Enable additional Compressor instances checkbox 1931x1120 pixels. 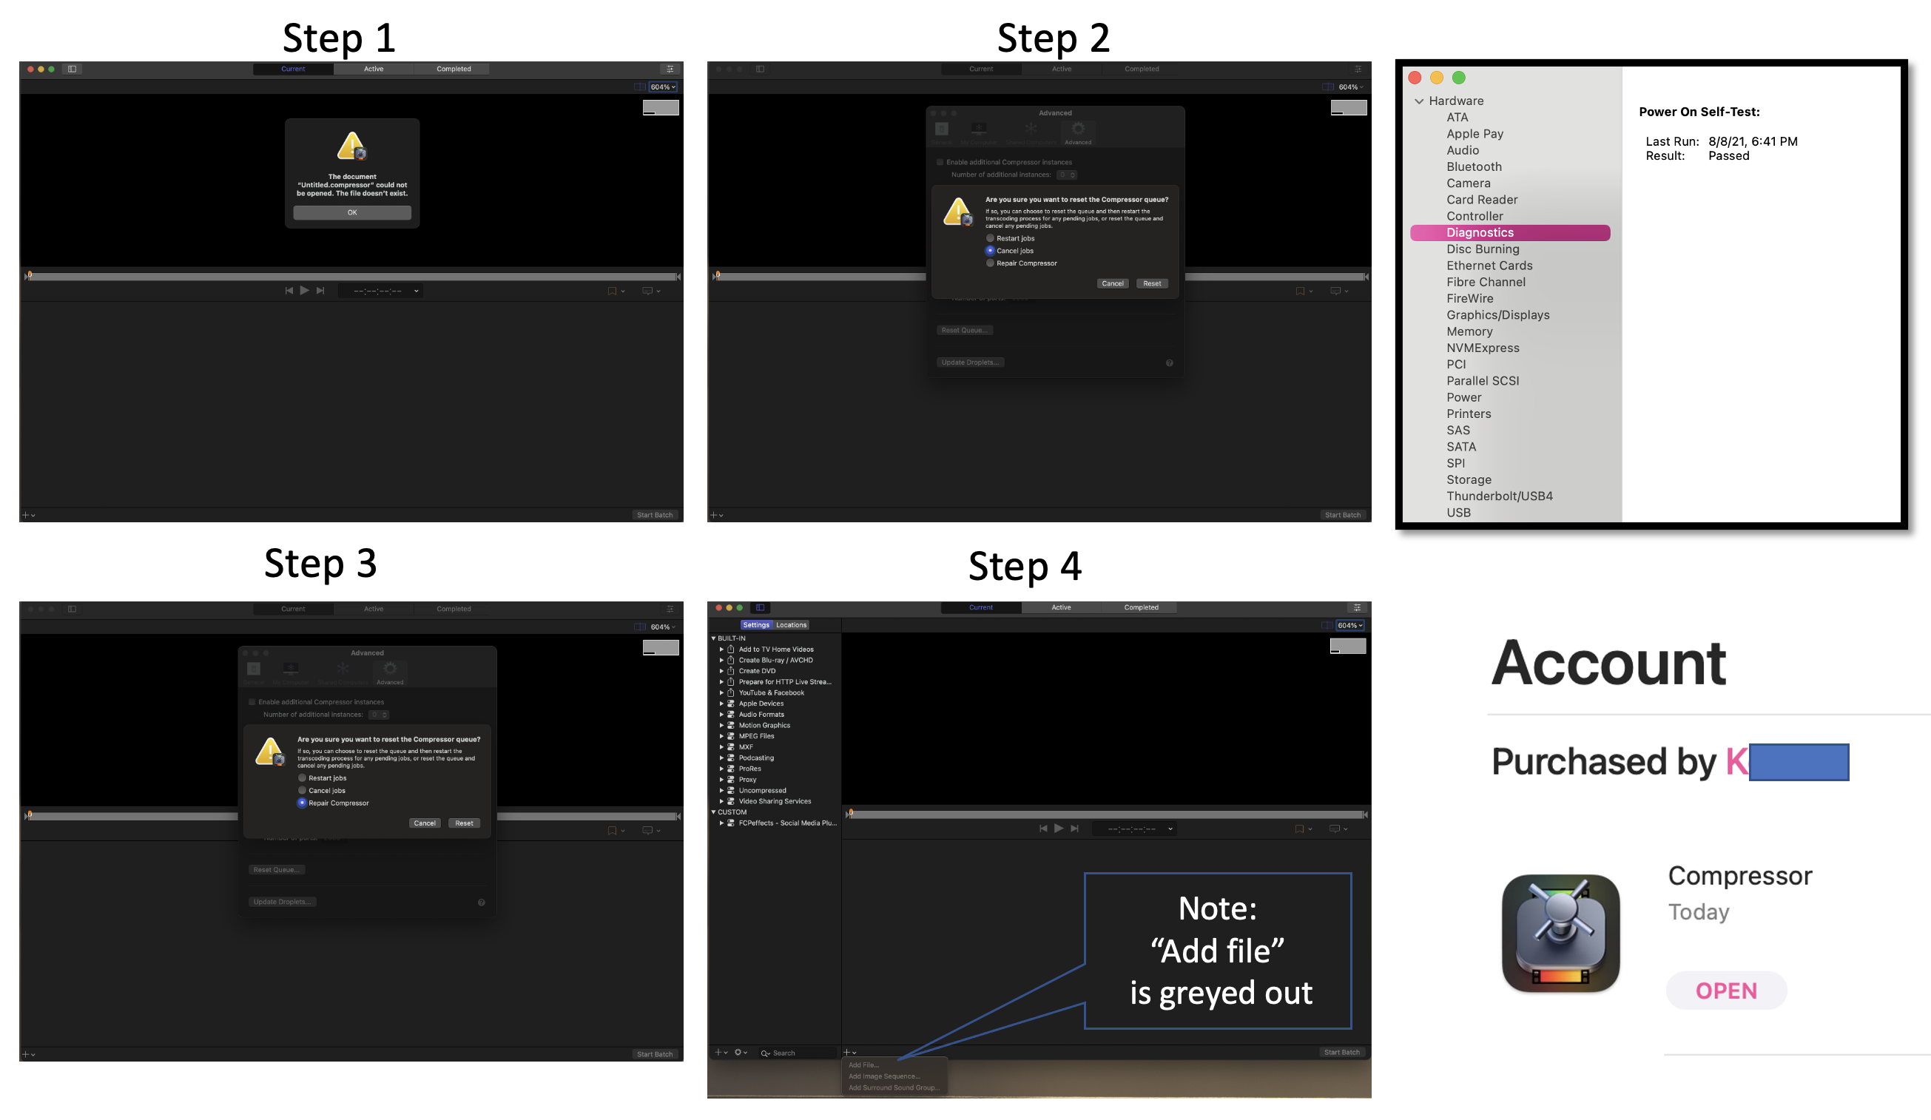coord(252,702)
